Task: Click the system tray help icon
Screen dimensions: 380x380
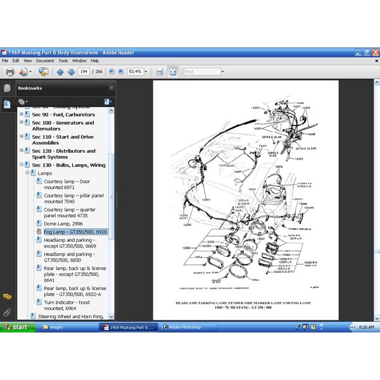Action: coord(313,327)
